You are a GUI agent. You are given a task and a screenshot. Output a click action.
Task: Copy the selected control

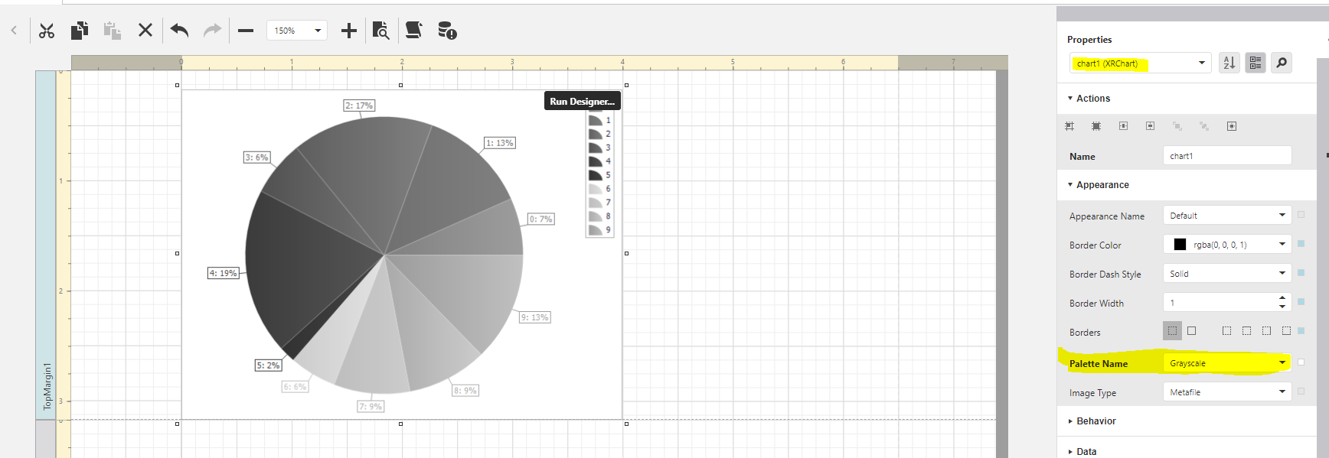coord(80,31)
